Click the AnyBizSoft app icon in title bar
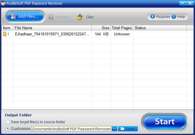The height and width of the screenshot is (135, 195). click(3, 3)
